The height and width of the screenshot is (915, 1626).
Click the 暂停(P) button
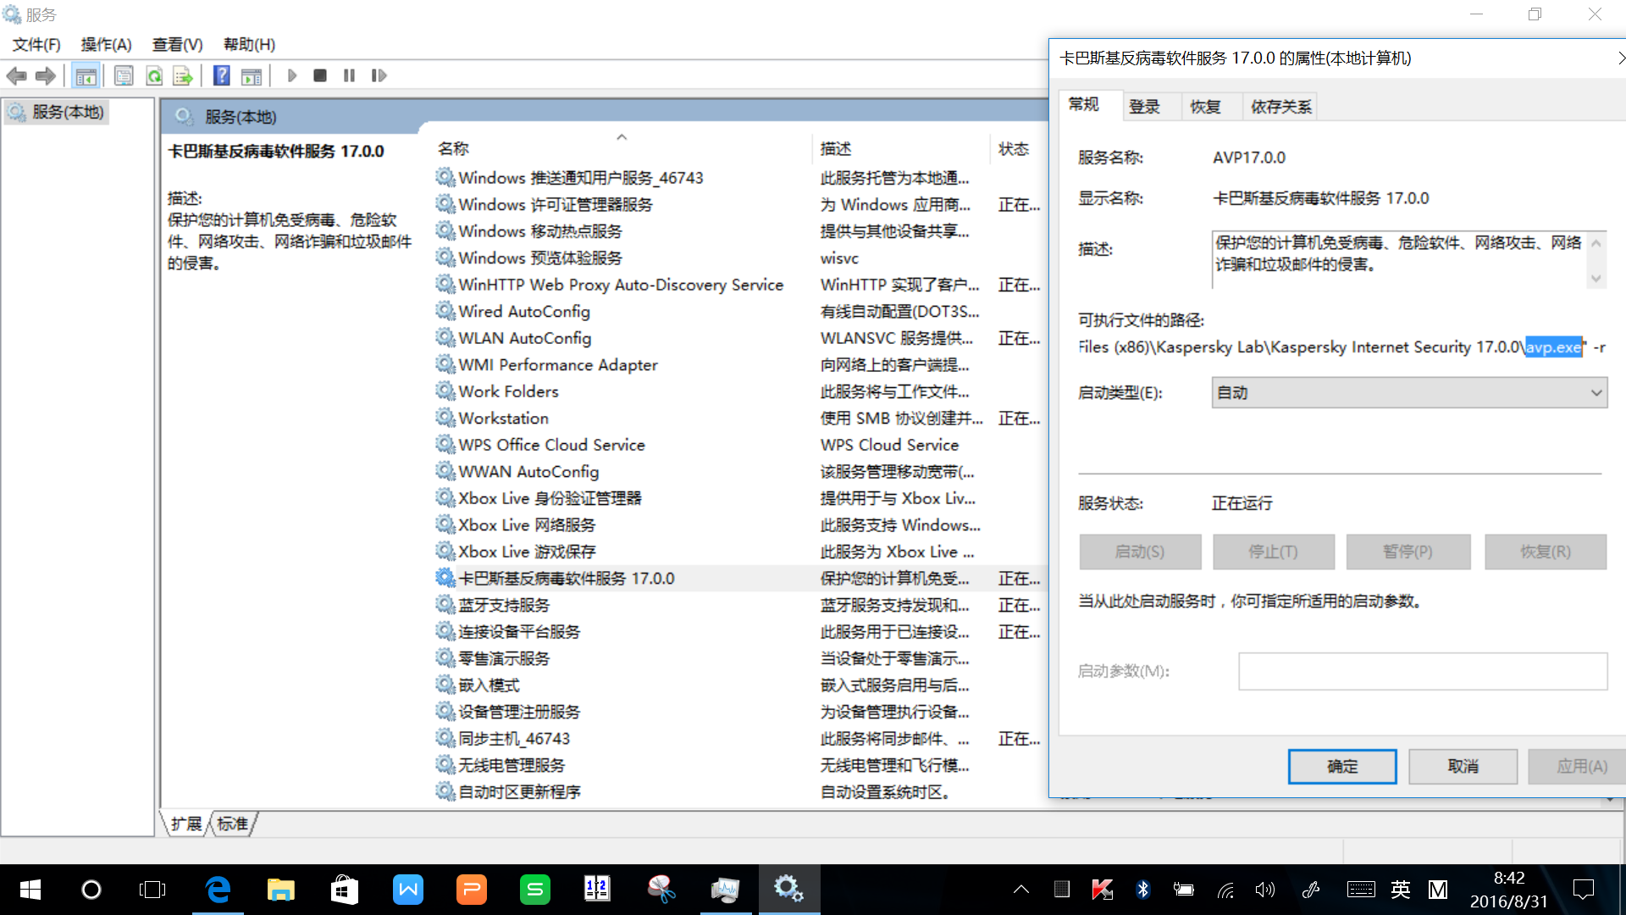[x=1408, y=552]
